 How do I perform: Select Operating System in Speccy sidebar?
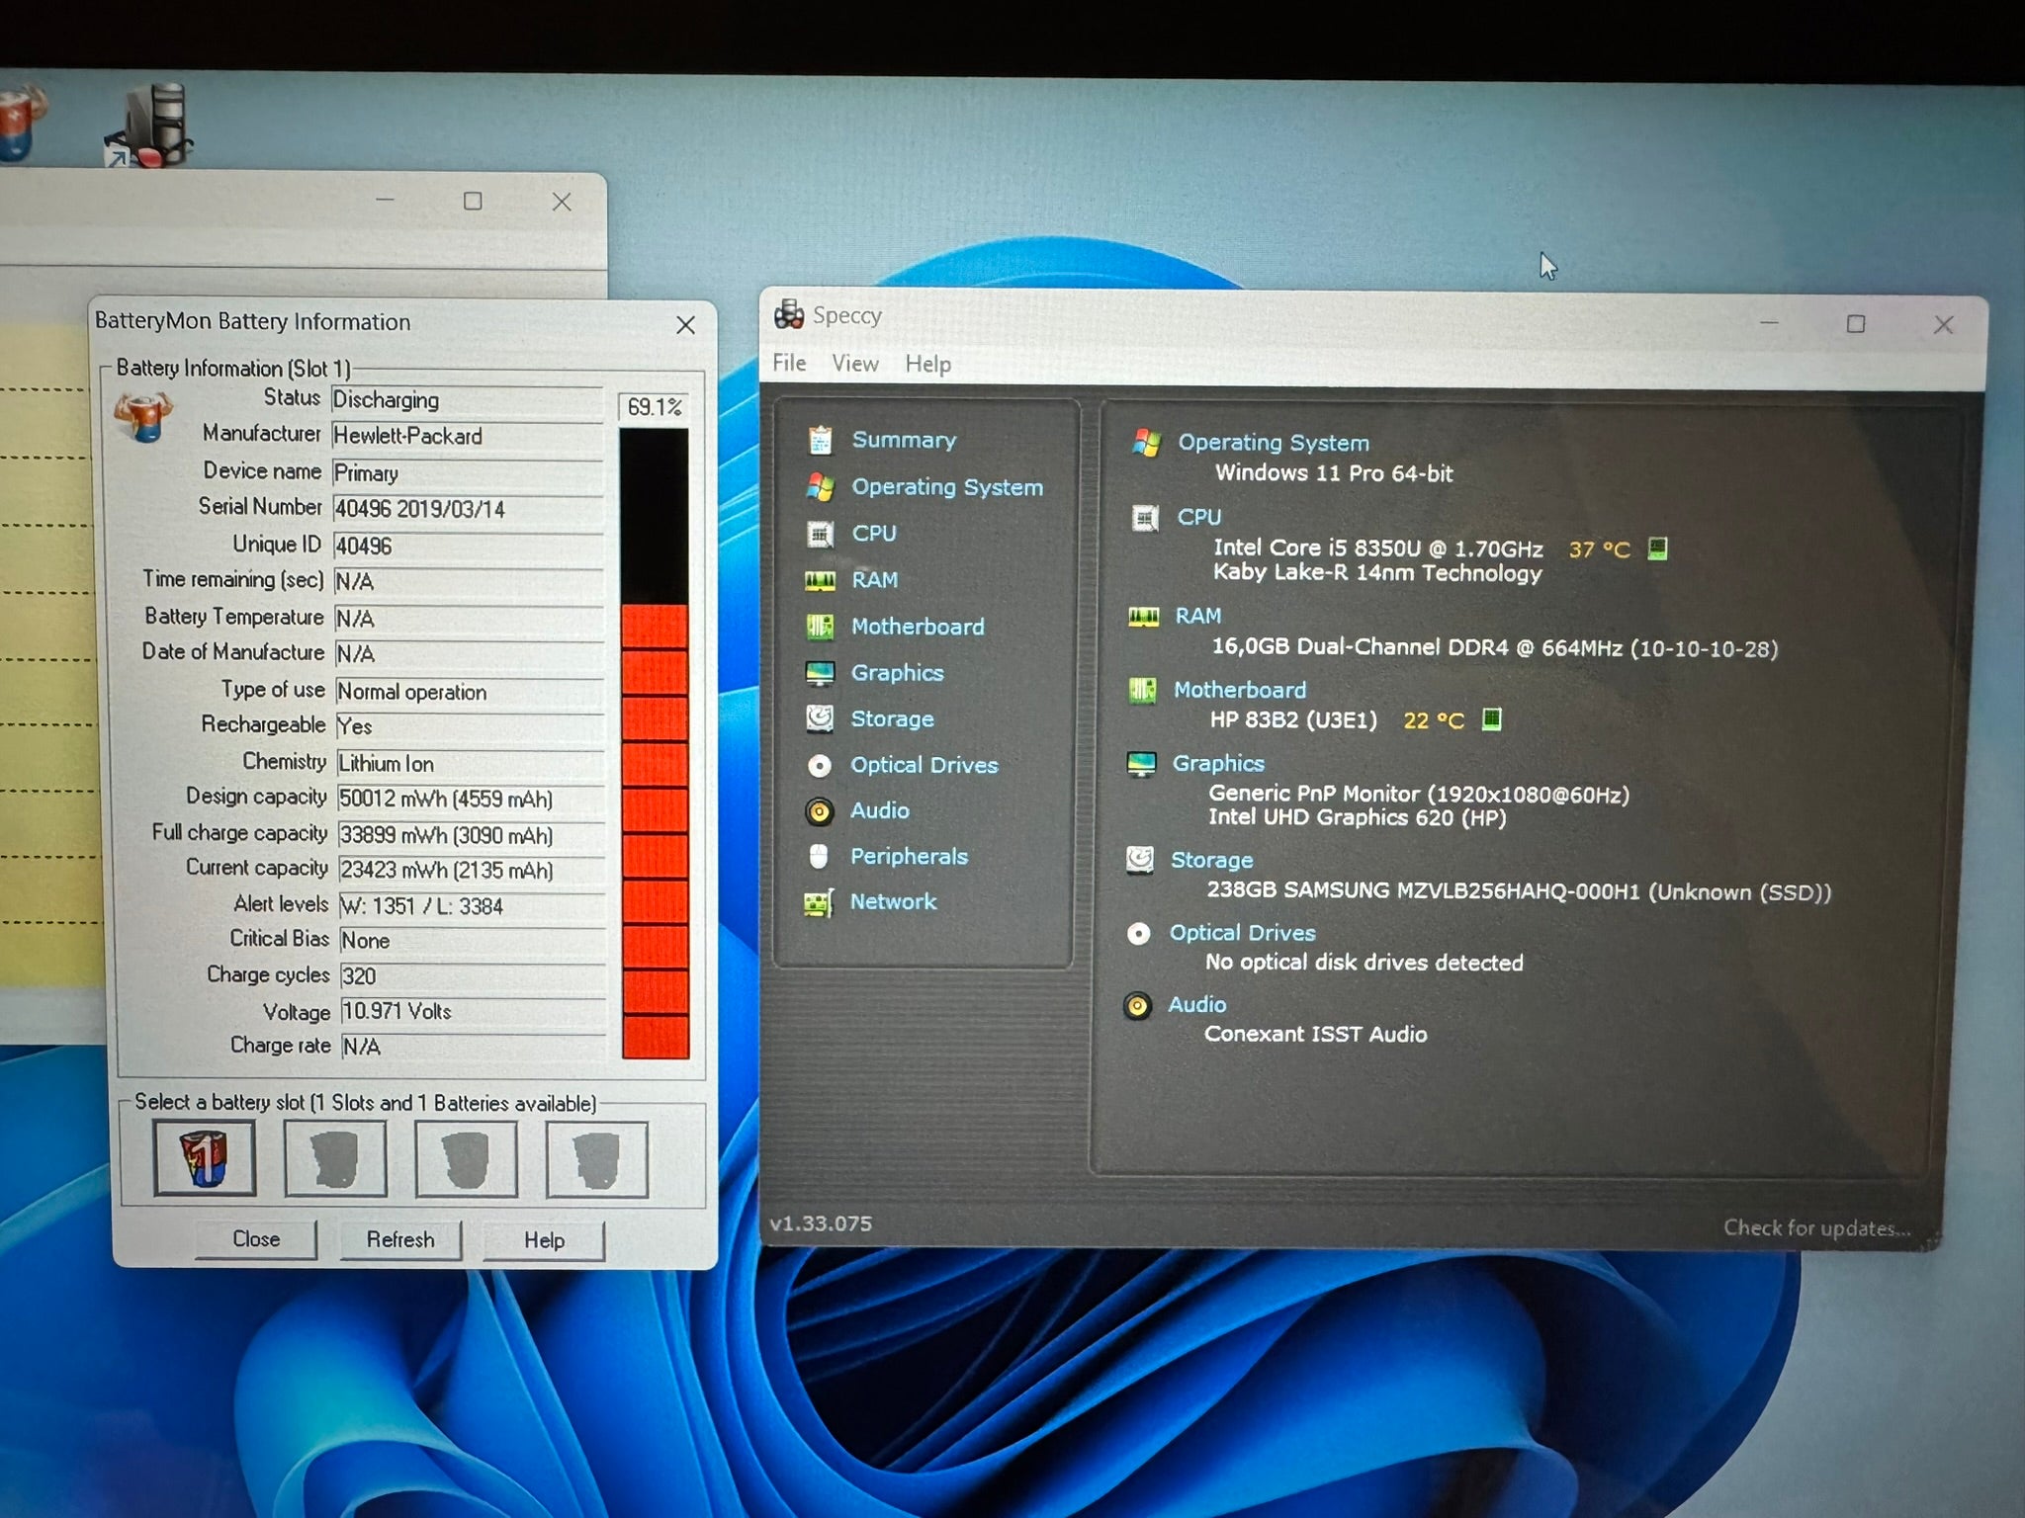947,486
